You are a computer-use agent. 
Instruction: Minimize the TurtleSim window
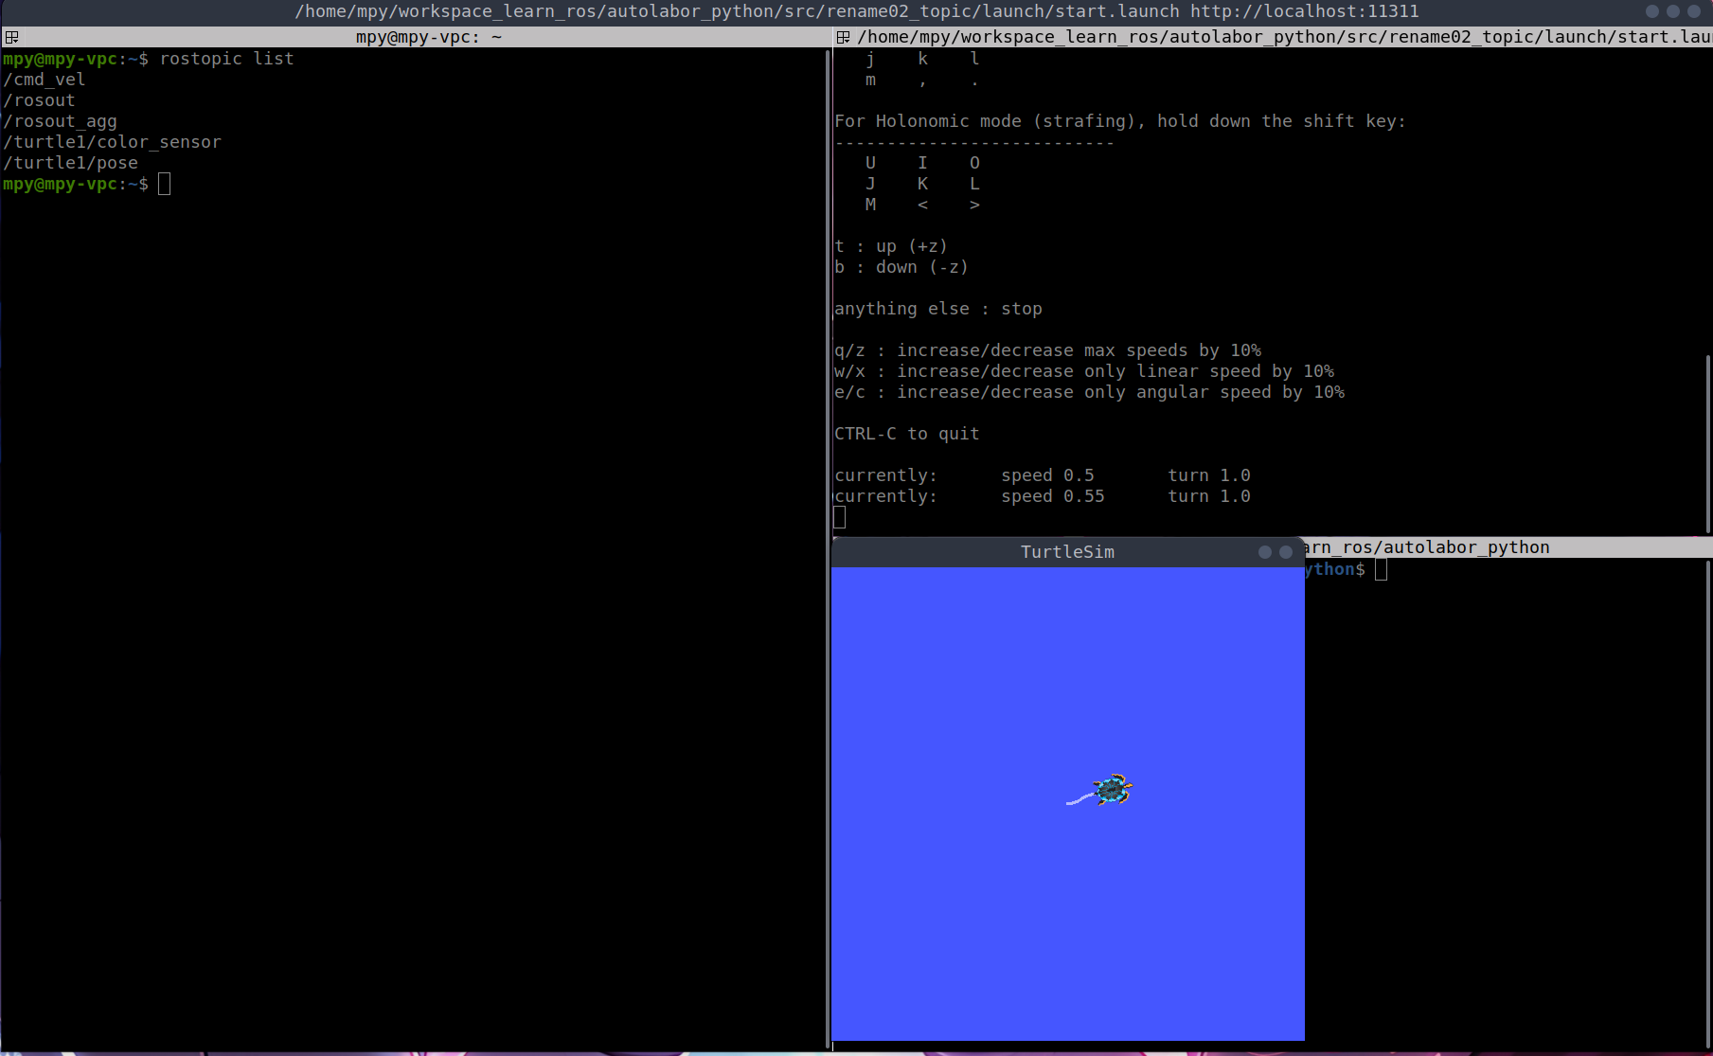tap(1264, 552)
